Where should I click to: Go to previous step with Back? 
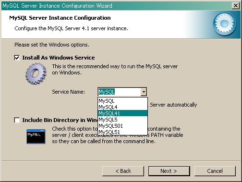click(x=123, y=171)
